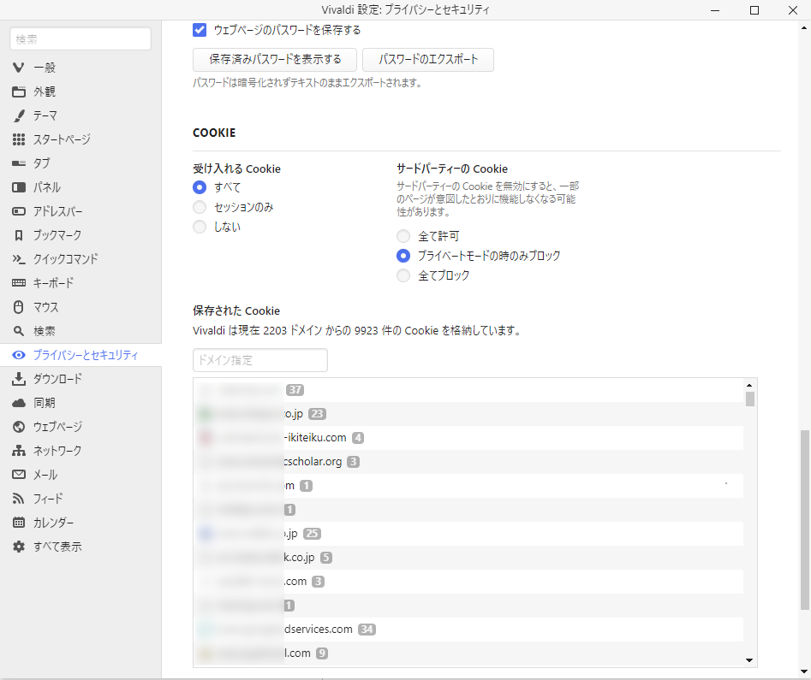This screenshot has width=811, height=680.
Task: Click the calendar icon beside カレンダー
Action: [x=19, y=523]
